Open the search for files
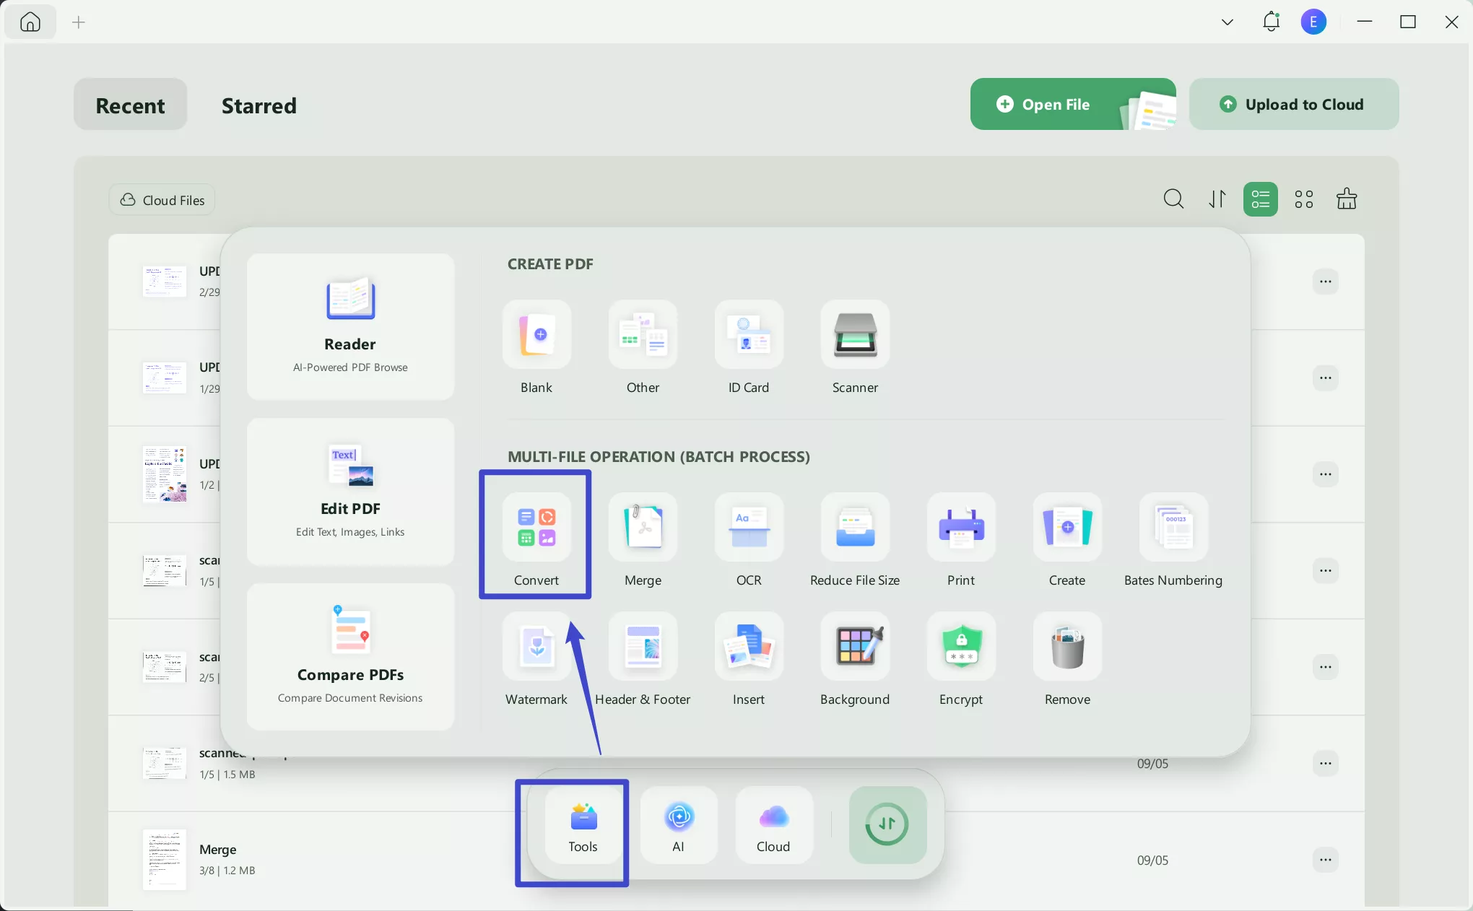1473x911 pixels. tap(1173, 199)
